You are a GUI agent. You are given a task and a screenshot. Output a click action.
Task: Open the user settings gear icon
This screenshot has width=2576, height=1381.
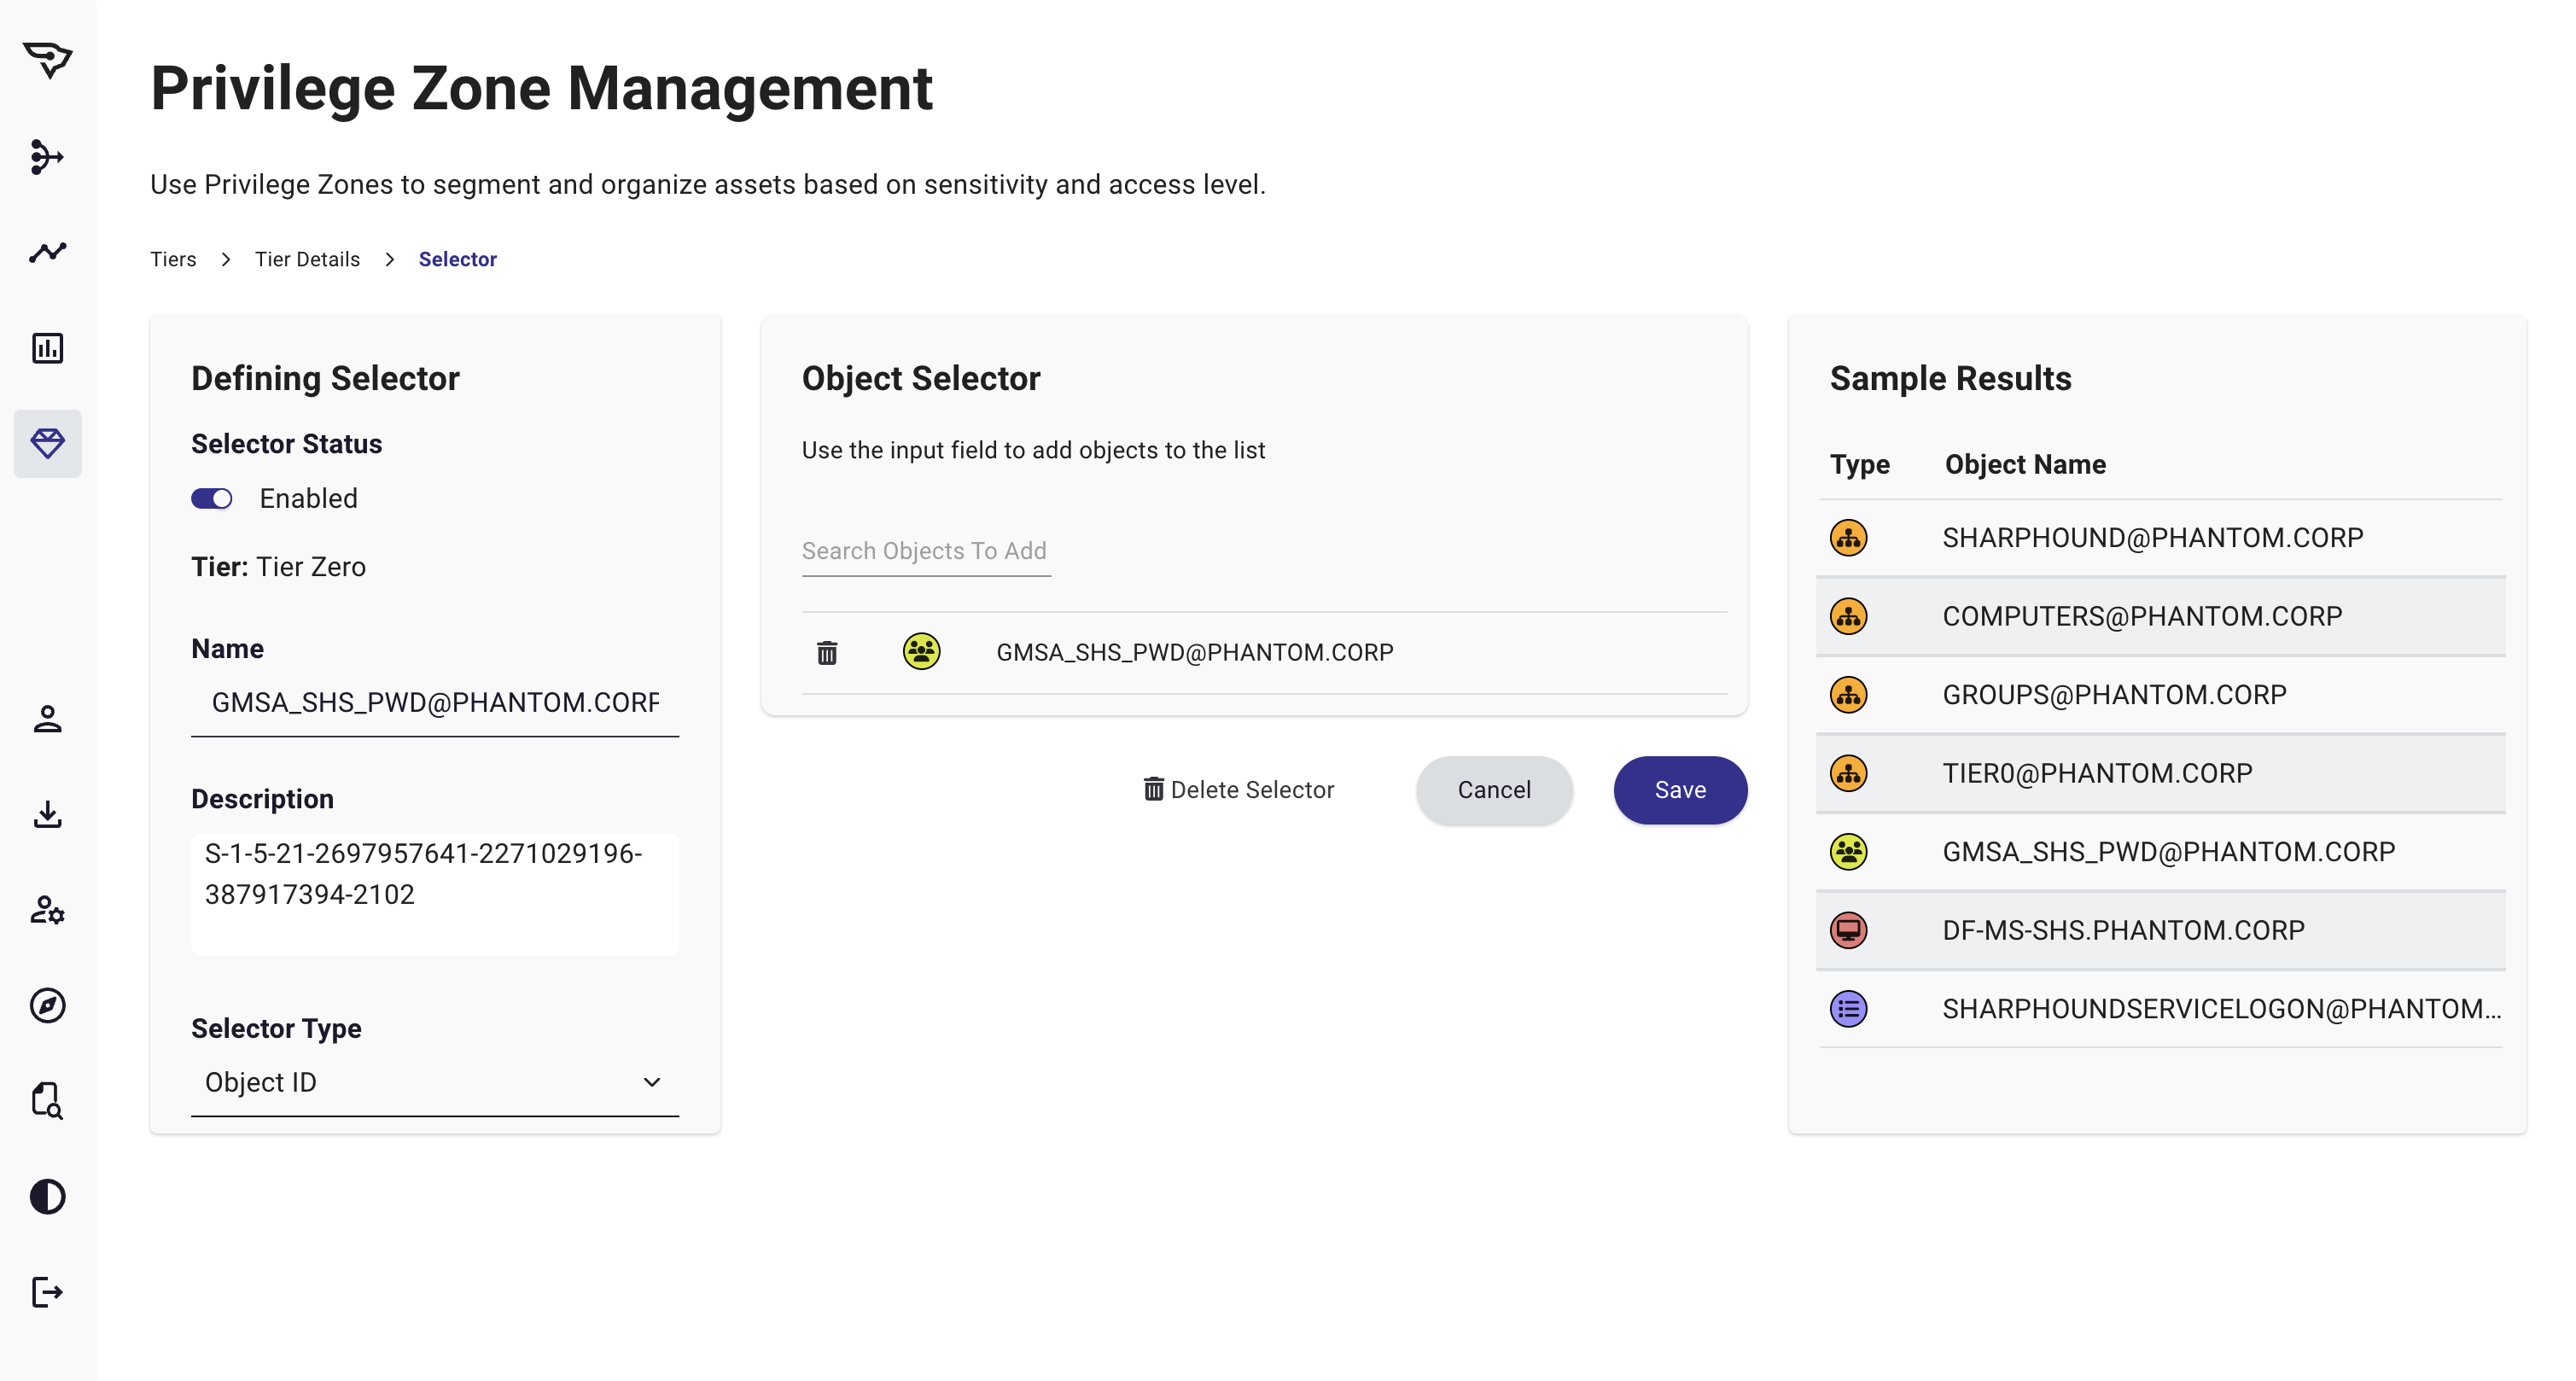point(47,910)
